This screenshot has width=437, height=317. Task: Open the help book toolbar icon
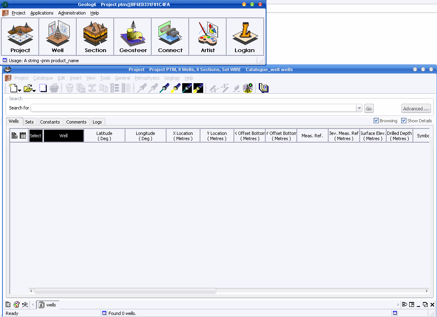[263, 88]
